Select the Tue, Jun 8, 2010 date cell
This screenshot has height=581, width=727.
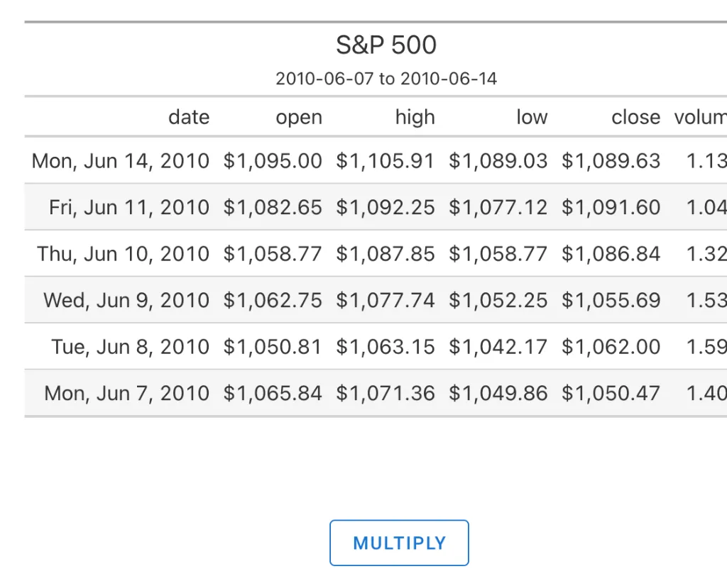(x=130, y=347)
